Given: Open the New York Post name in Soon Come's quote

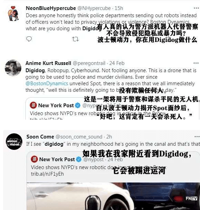Looking at the screenshot, I should [57, 159].
